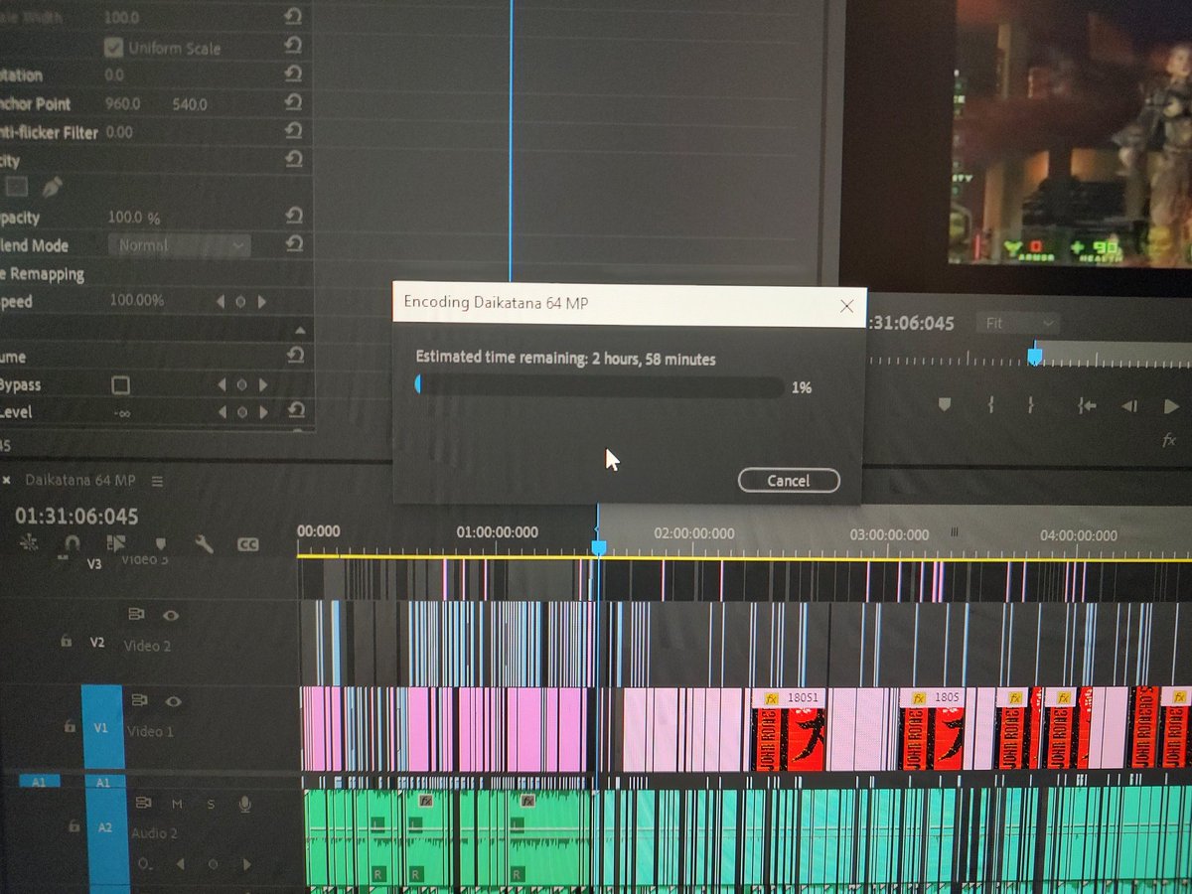
Task: Toggle the V1 track target
Action: coord(102,727)
